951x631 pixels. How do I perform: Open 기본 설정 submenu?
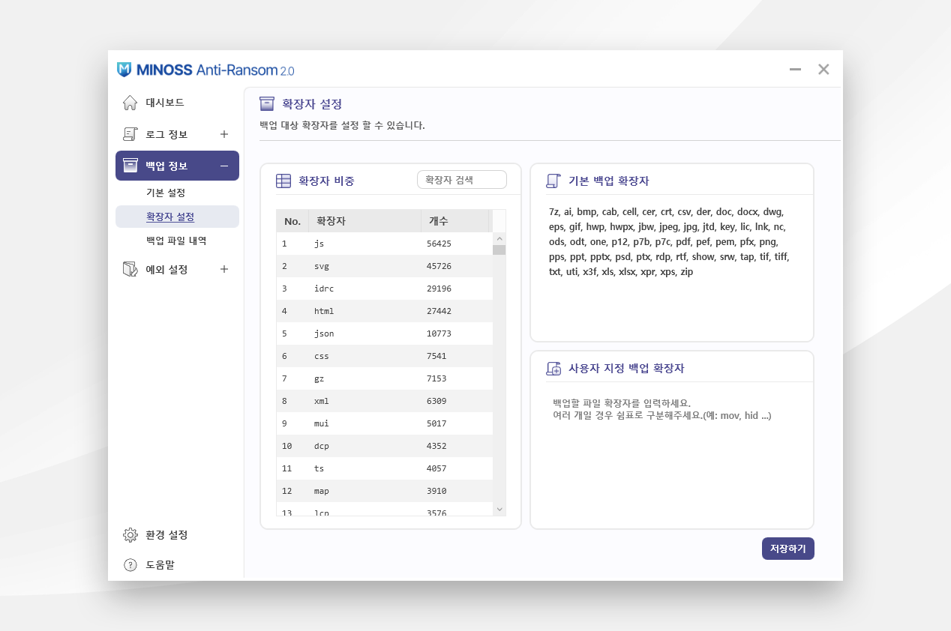click(x=166, y=193)
